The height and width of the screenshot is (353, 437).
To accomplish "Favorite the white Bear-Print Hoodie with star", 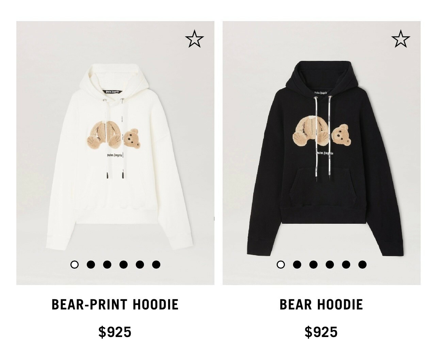I will (x=194, y=38).
